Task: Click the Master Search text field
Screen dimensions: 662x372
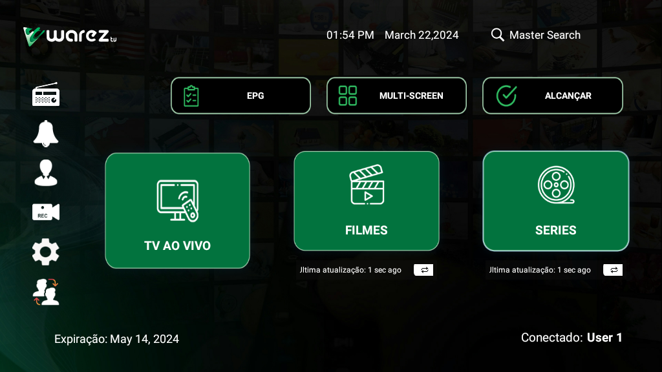Action: 544,35
